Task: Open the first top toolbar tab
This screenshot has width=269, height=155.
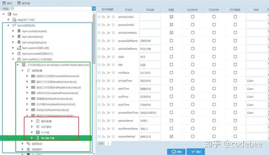Action: 8,3
